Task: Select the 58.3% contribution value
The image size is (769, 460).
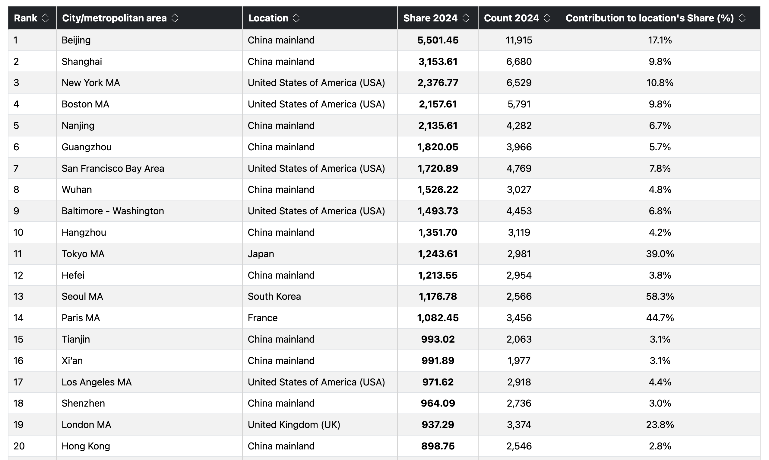Action: point(660,296)
